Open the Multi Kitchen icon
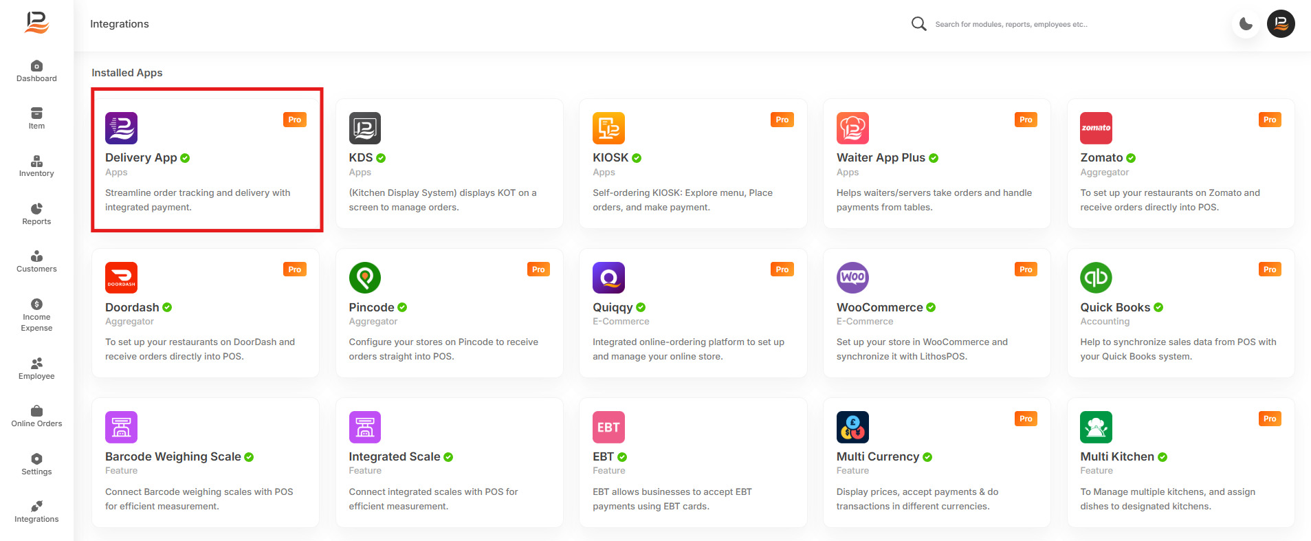Viewport: 1311px width, 541px height. tap(1096, 427)
